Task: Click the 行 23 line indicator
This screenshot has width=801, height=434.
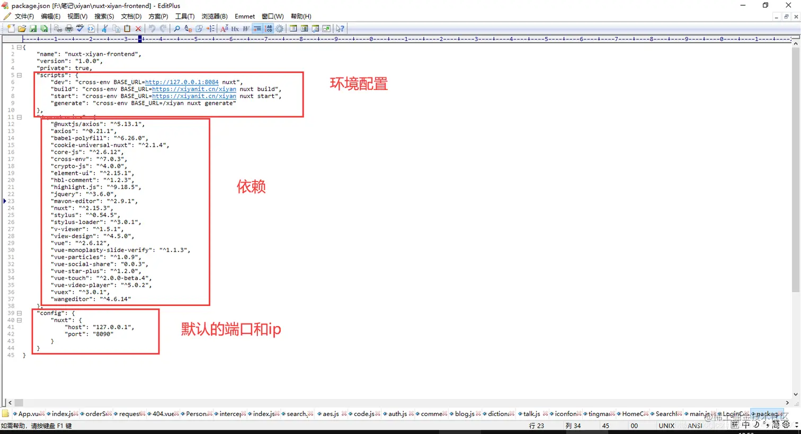Action: pos(537,426)
